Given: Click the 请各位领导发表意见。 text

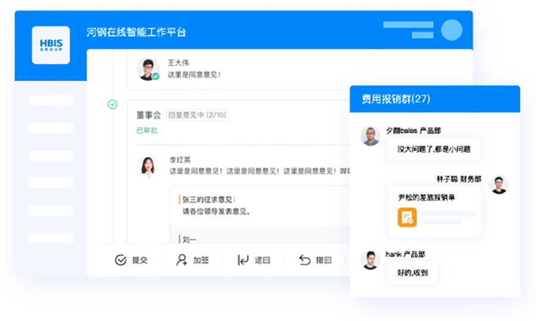Looking at the screenshot, I should tap(217, 212).
